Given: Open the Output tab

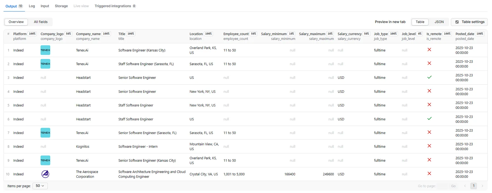Looking at the screenshot, I should pos(14,6).
